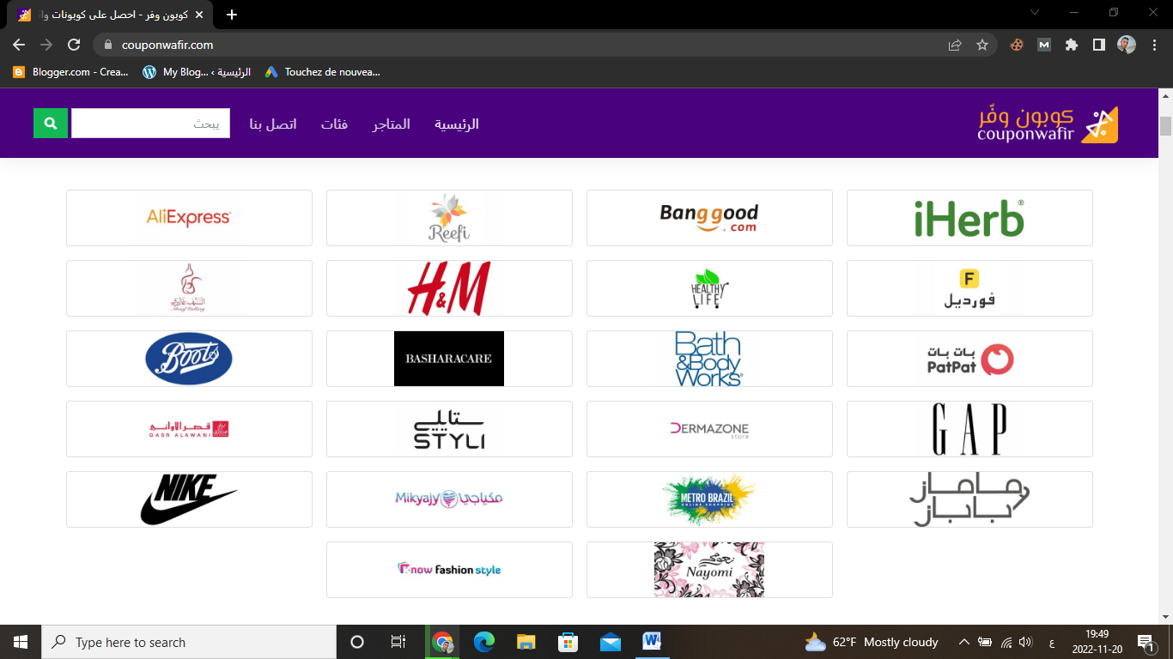Open the AliExpress store logo card

point(189,218)
